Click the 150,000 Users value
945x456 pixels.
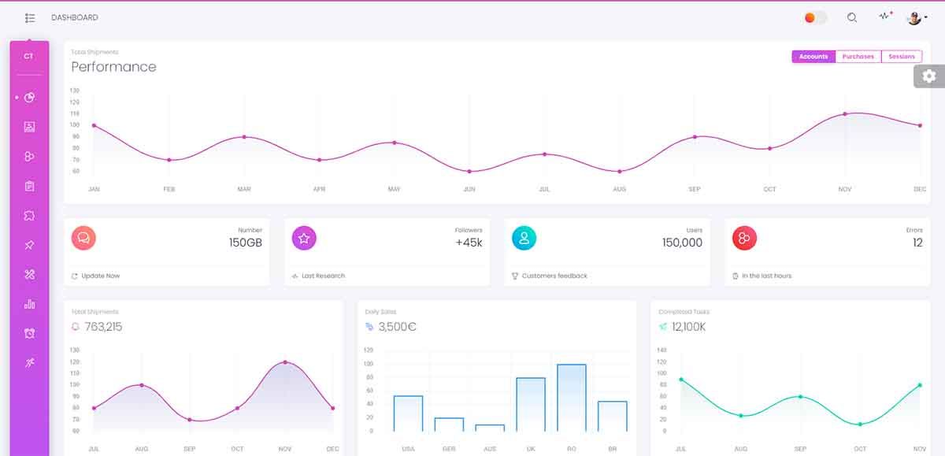(x=682, y=243)
